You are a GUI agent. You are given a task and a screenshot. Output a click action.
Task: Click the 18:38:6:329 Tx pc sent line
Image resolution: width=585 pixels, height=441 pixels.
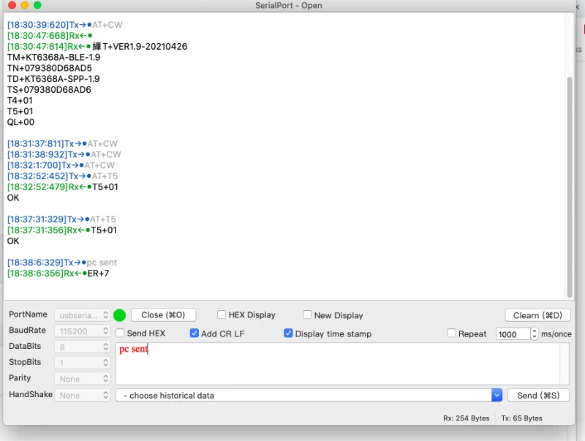coord(62,263)
